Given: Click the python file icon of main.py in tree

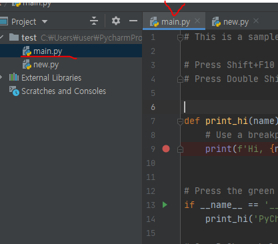Looking at the screenshot, I should [27, 51].
